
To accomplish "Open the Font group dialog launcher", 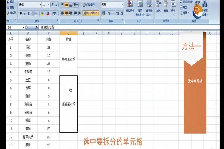I will (x=57, y=21).
